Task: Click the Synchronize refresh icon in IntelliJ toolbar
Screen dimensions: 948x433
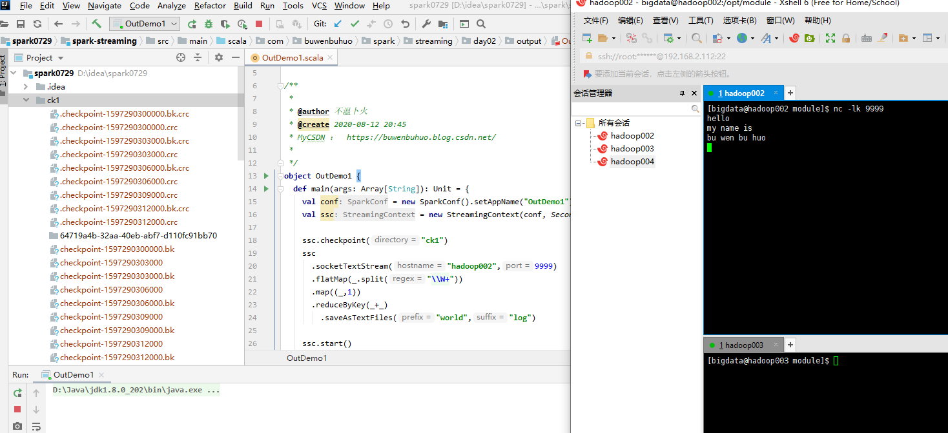Action: pyautogui.click(x=37, y=24)
